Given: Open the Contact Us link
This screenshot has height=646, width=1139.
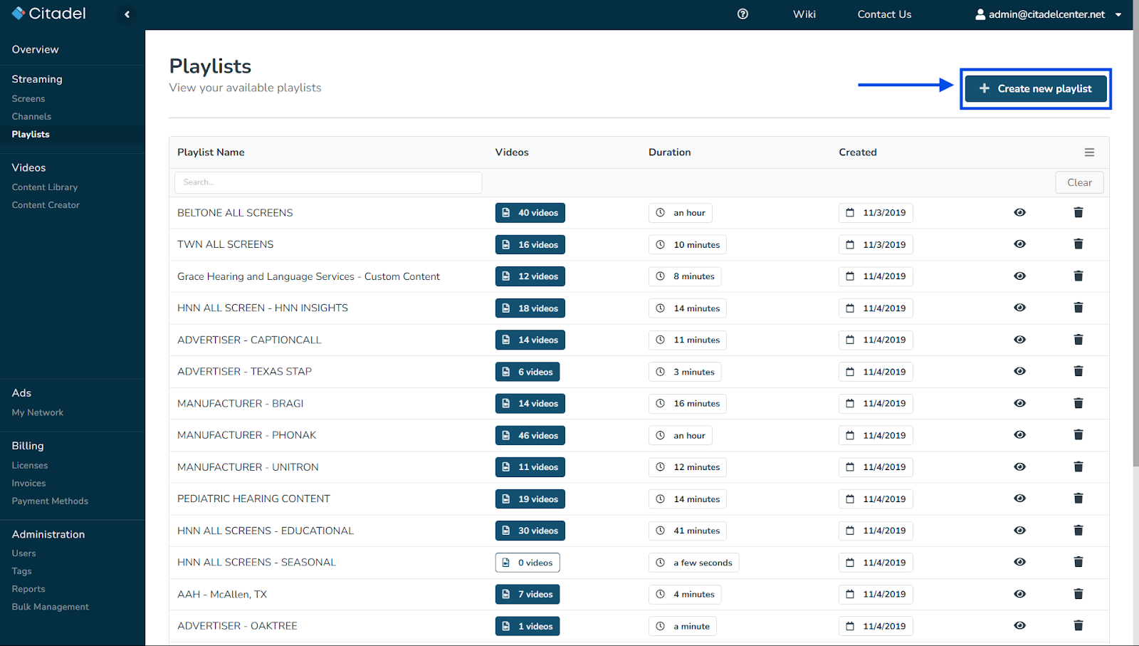Looking at the screenshot, I should pos(884,14).
